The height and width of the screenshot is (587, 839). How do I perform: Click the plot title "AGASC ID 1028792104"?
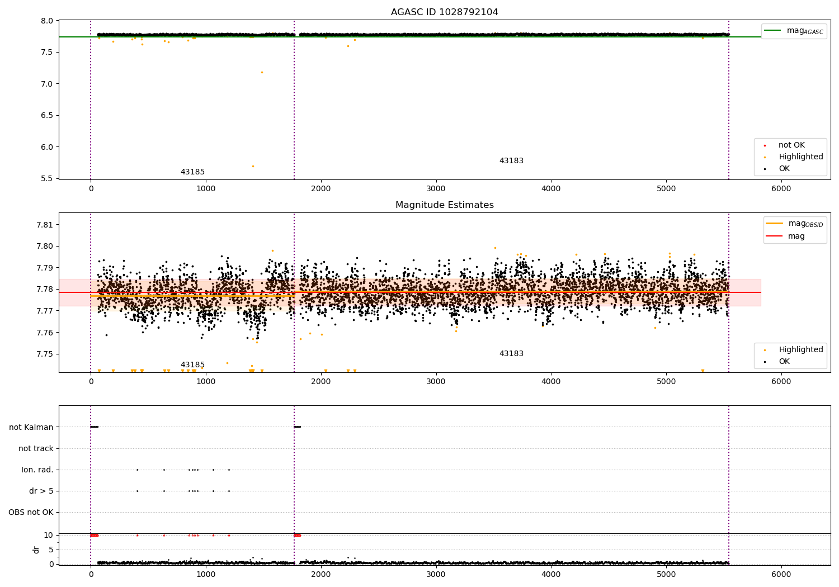point(444,12)
